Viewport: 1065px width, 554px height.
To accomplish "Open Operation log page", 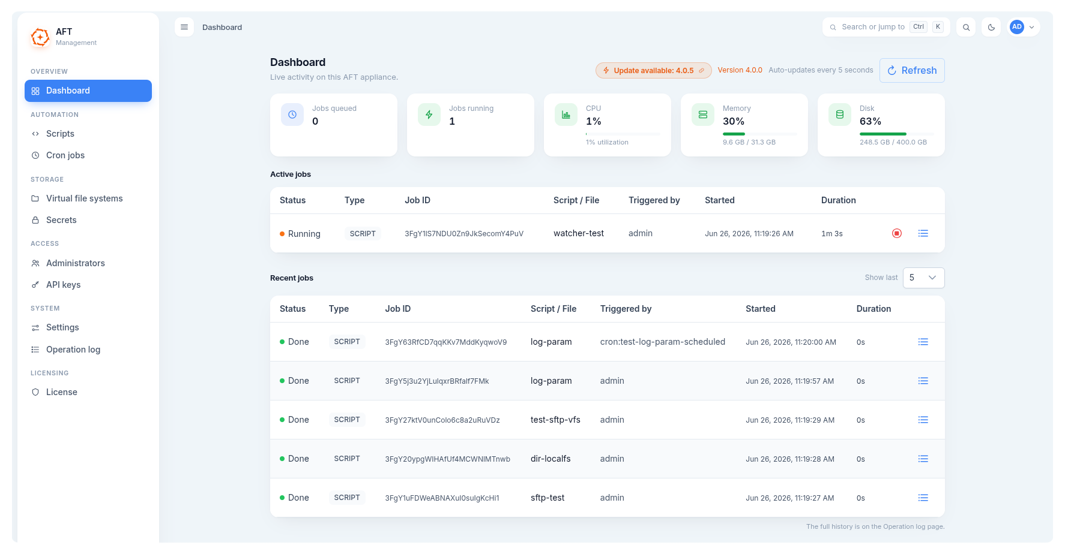I will pos(88,350).
